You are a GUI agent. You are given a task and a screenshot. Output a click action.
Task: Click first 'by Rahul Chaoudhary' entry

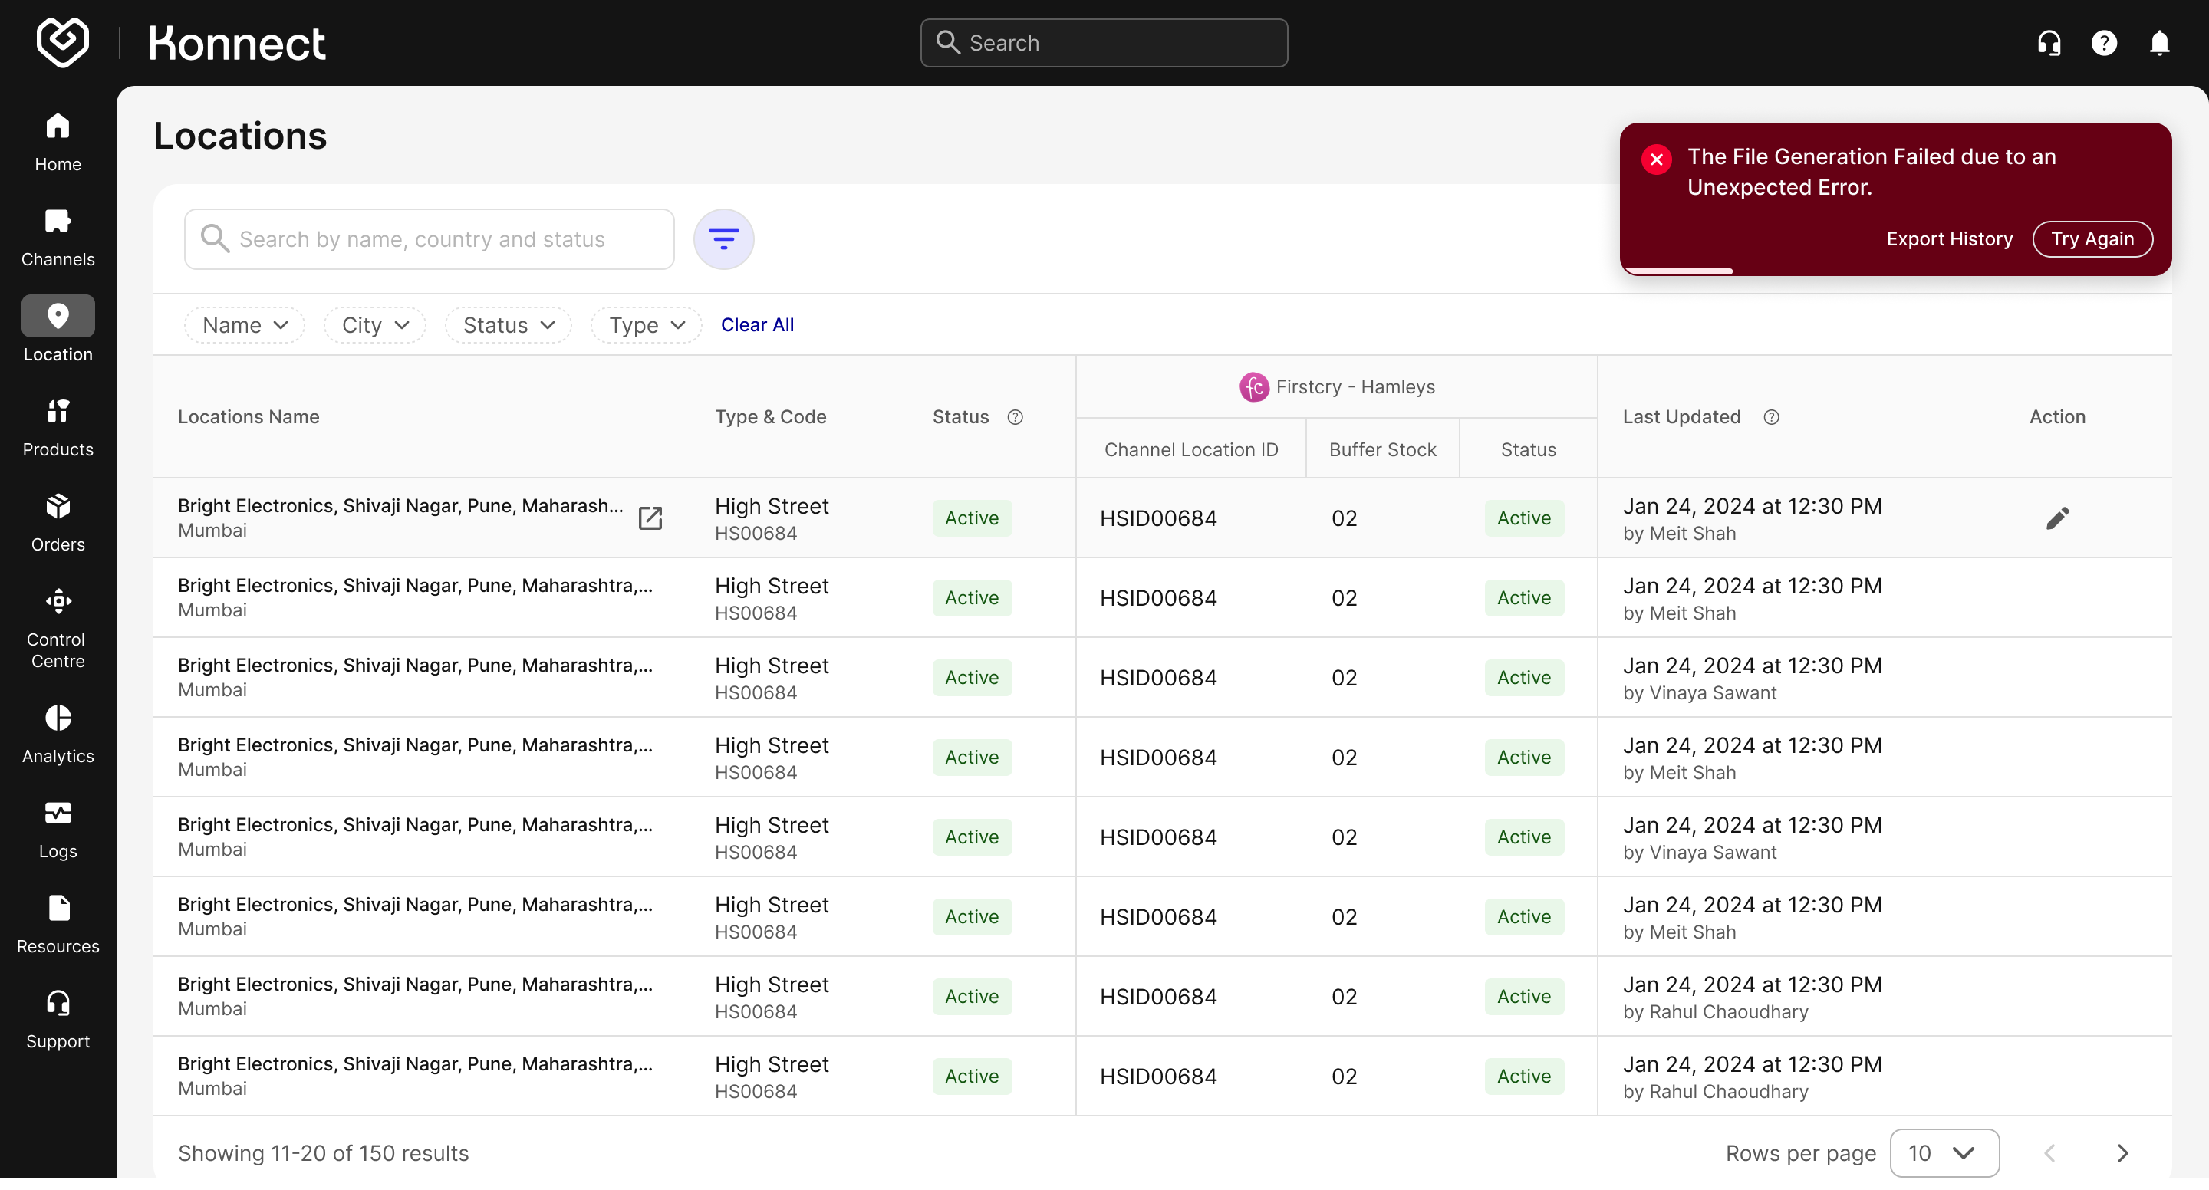pyautogui.click(x=1715, y=1011)
